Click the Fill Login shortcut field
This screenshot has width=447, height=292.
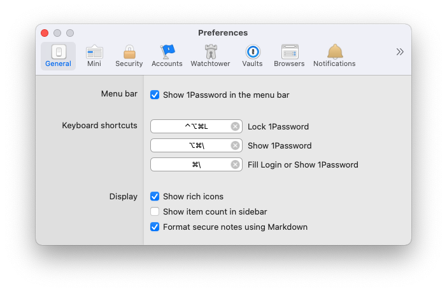(191, 165)
